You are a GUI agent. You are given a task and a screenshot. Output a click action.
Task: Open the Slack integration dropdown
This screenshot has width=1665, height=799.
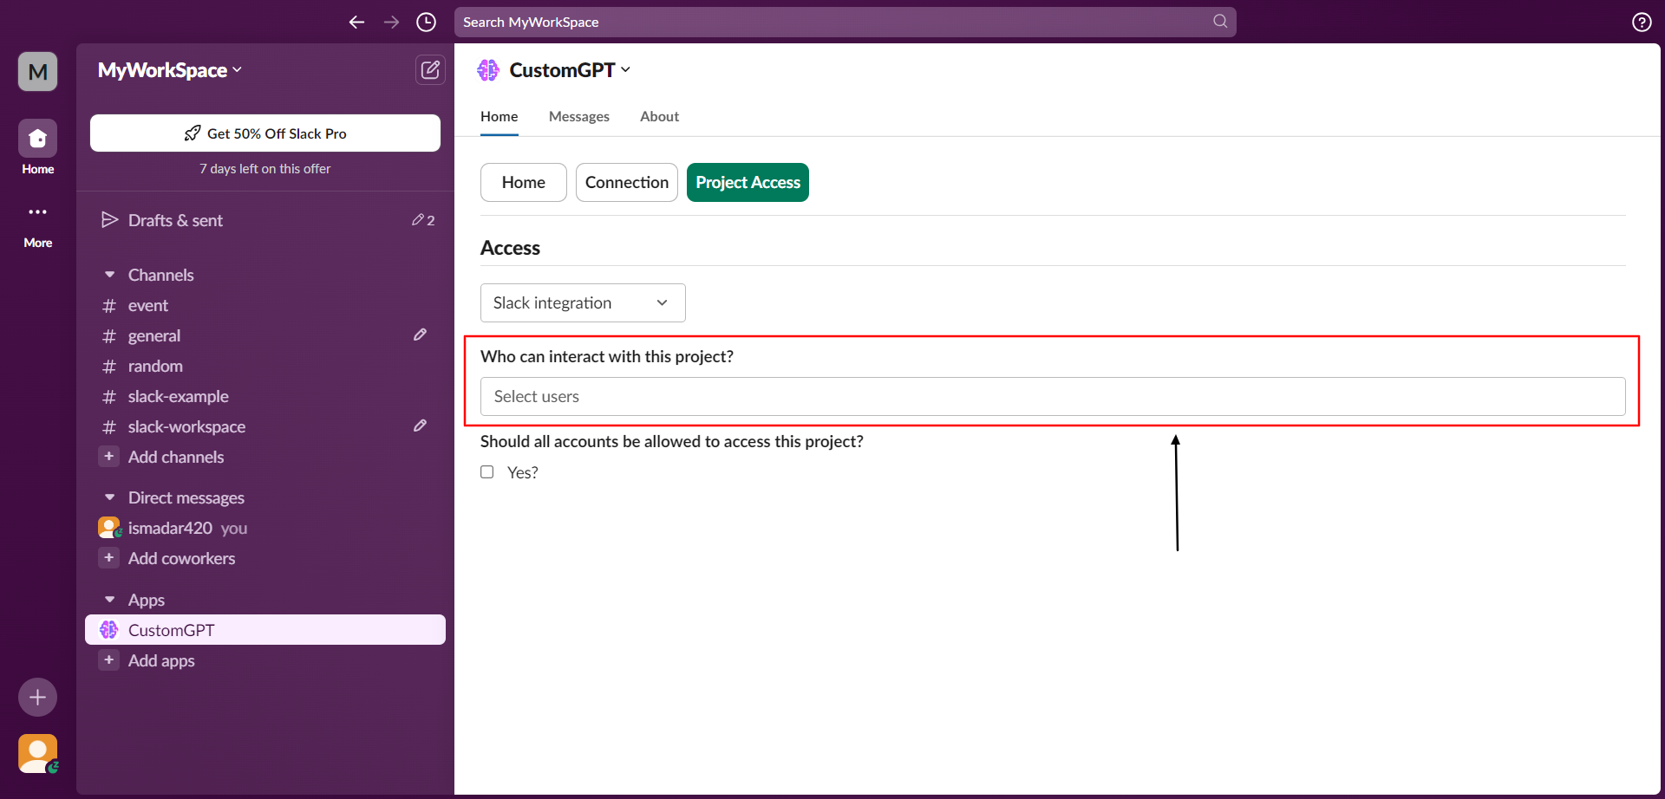pos(583,303)
